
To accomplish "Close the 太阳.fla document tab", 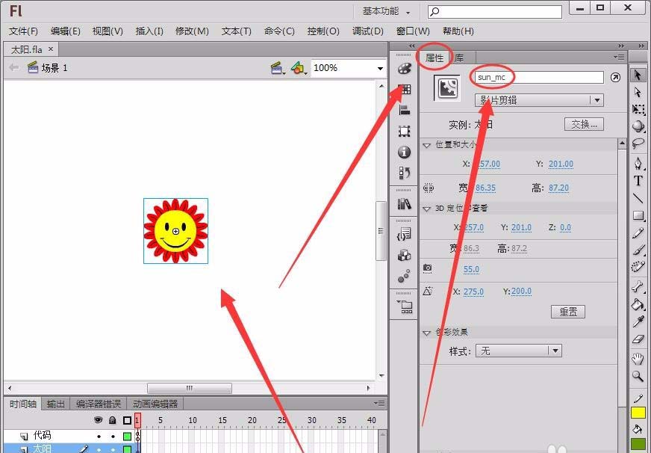I will [51, 49].
